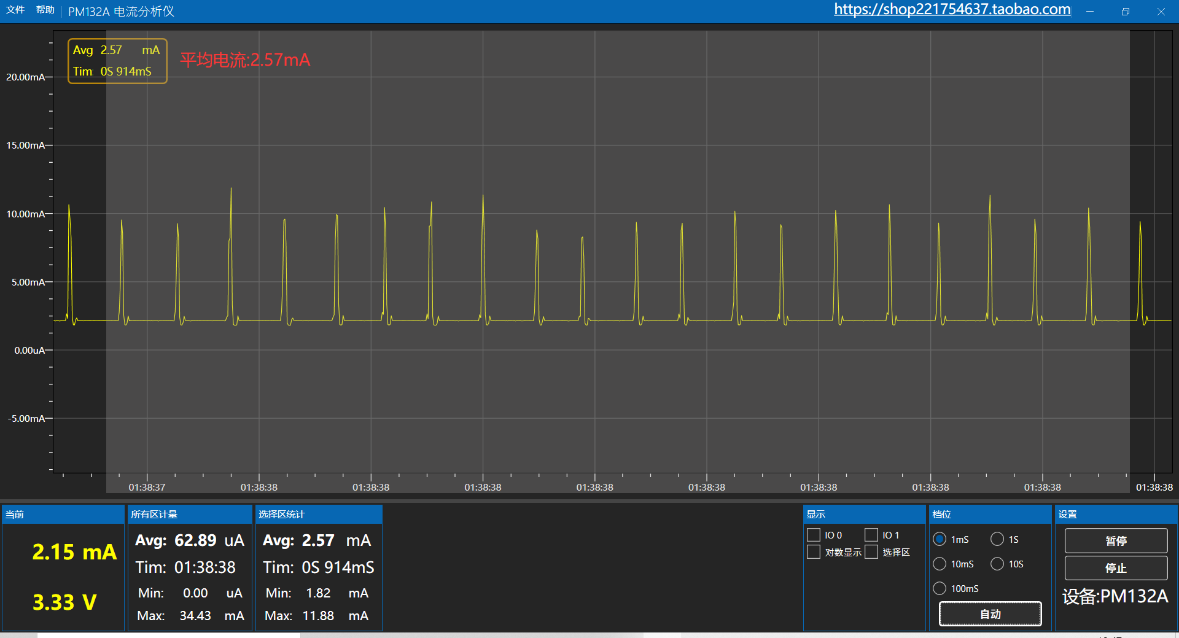Click the 所有区计量 panel header
The image size is (1179, 638).
click(x=190, y=514)
